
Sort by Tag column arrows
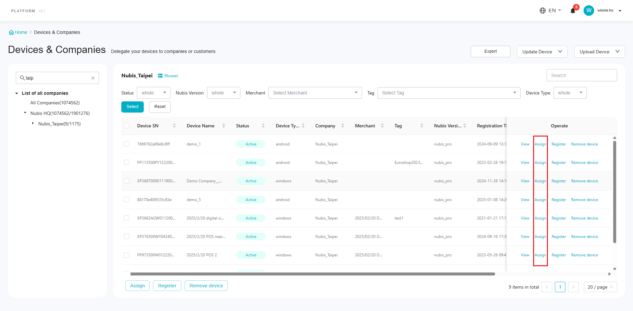[x=422, y=126]
